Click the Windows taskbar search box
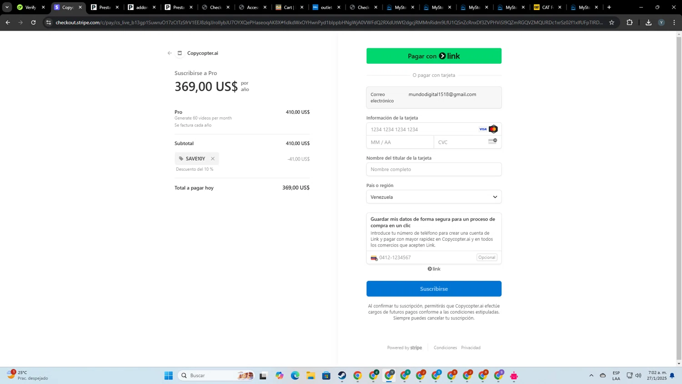 (216, 375)
